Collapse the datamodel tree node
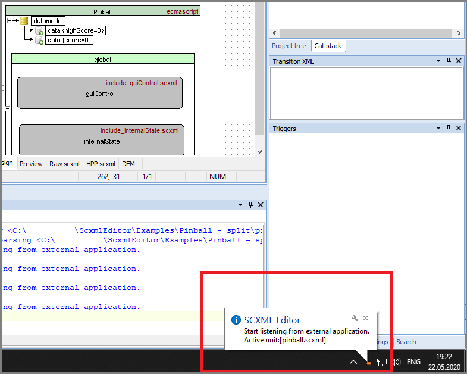The width and height of the screenshot is (467, 374). (10, 21)
